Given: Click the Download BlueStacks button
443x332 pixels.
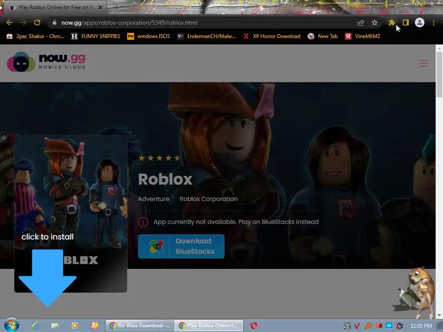Looking at the screenshot, I should pyautogui.click(x=181, y=246).
